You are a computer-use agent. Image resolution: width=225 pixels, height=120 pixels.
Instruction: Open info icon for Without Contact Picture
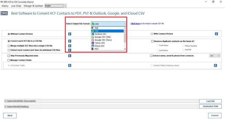[70, 34]
